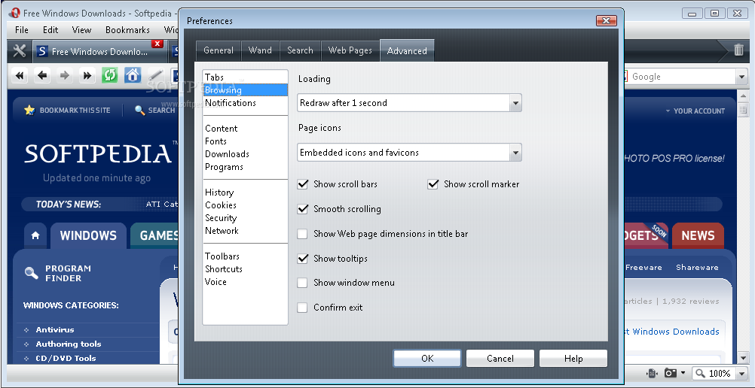This screenshot has height=388, width=755.
Task: Enable Confirm exit checkbox
Action: (x=302, y=308)
